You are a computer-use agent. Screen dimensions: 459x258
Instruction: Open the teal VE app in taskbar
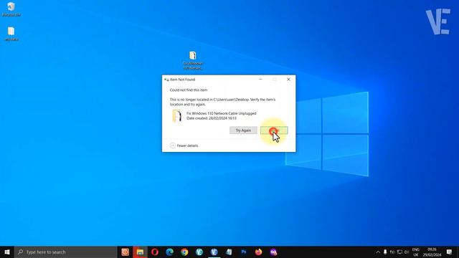(199, 252)
